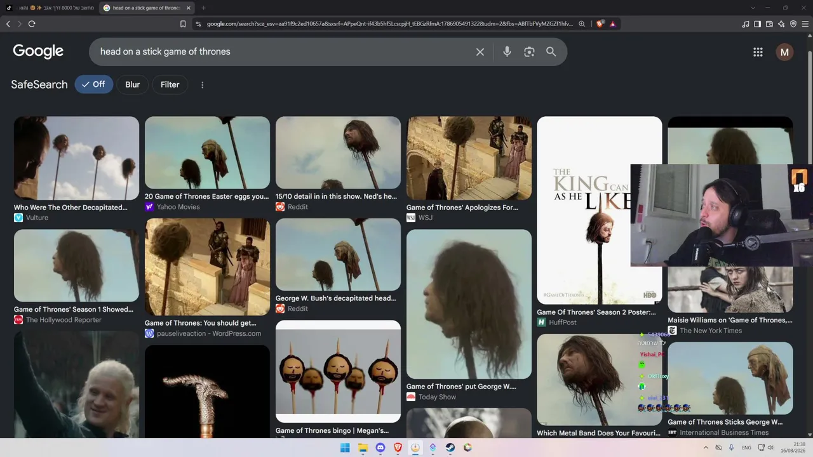813x457 pixels.
Task: Set SafeSearch to Off
Action: 93,84
